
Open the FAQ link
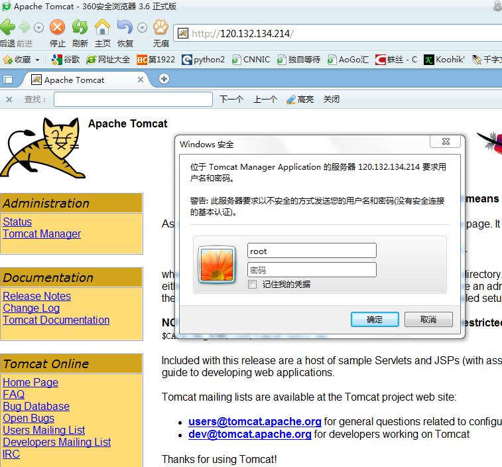point(13,394)
